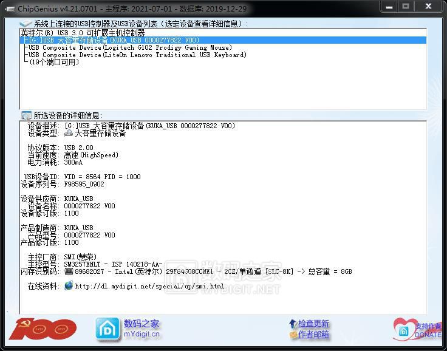The width and height of the screenshot is (447, 351).
Task: Click the 产品型号 0000277822 V00 value
Action: [x=89, y=235]
